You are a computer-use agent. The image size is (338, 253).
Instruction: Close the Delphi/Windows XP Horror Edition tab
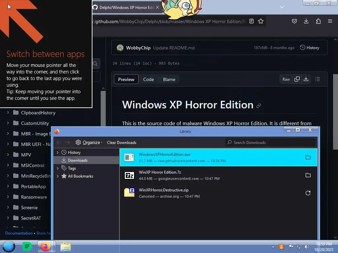[157, 7]
